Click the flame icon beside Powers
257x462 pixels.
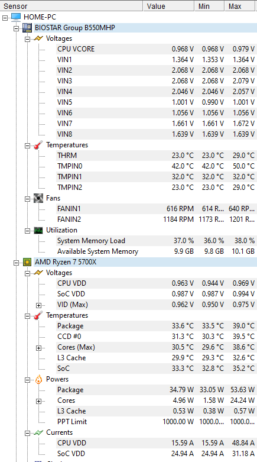click(38, 379)
